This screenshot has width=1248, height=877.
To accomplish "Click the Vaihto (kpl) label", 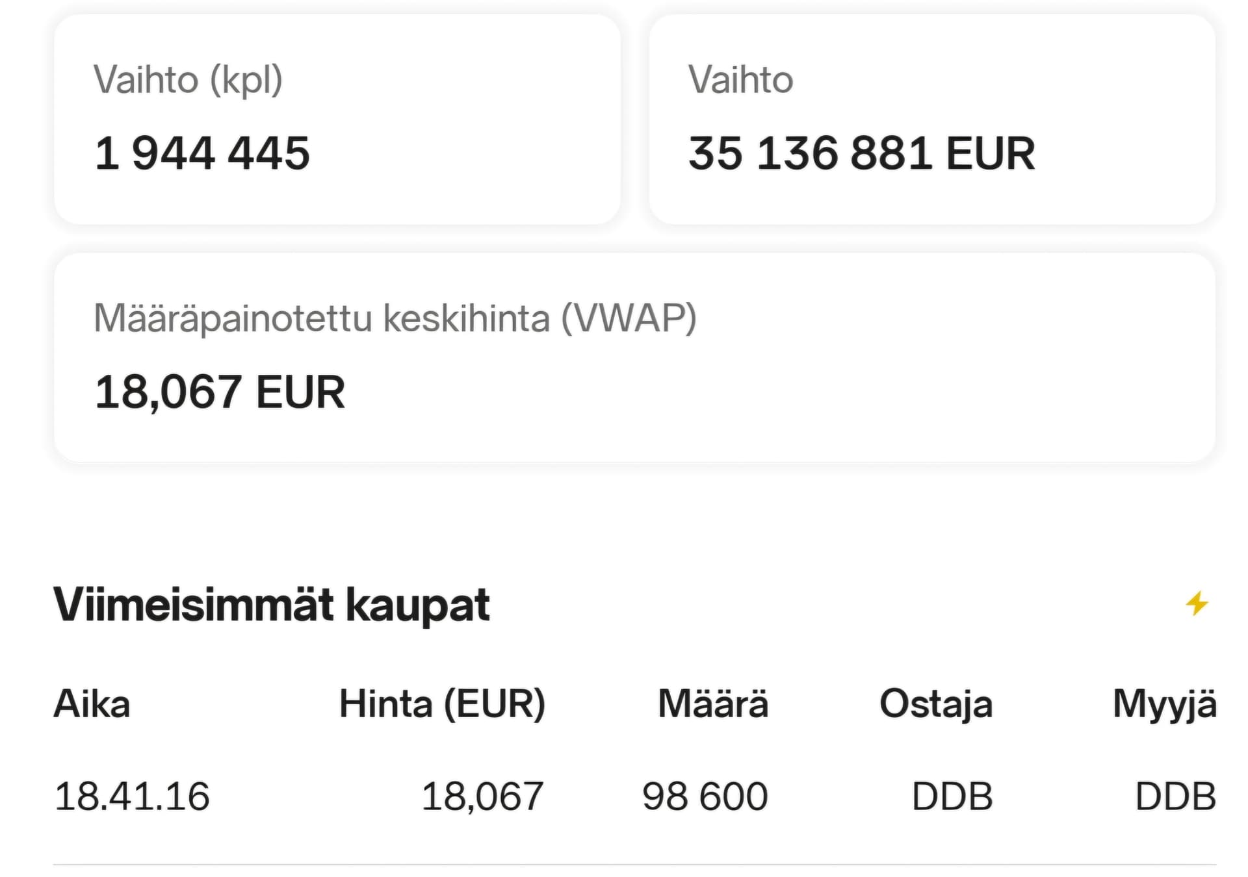I will [x=188, y=80].
